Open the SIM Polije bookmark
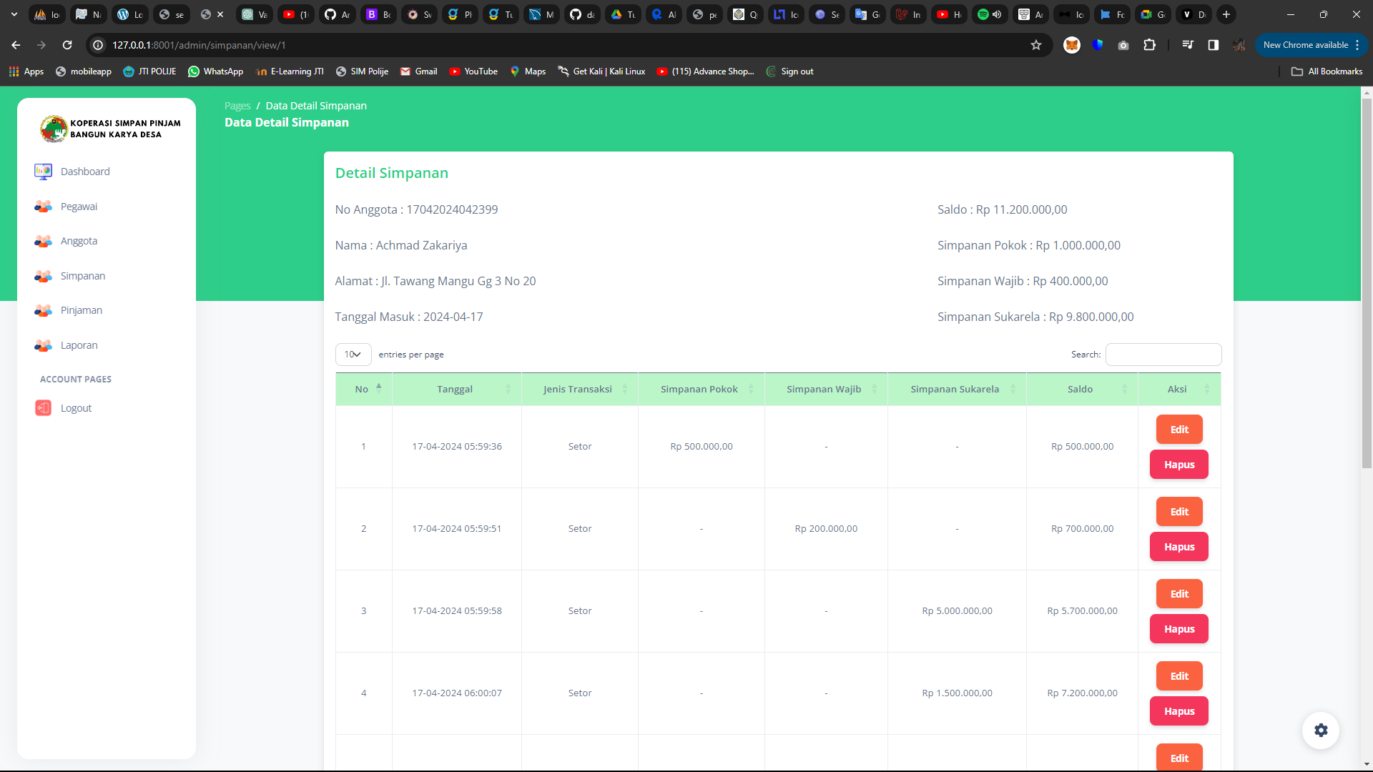The width and height of the screenshot is (1373, 772). point(362,71)
